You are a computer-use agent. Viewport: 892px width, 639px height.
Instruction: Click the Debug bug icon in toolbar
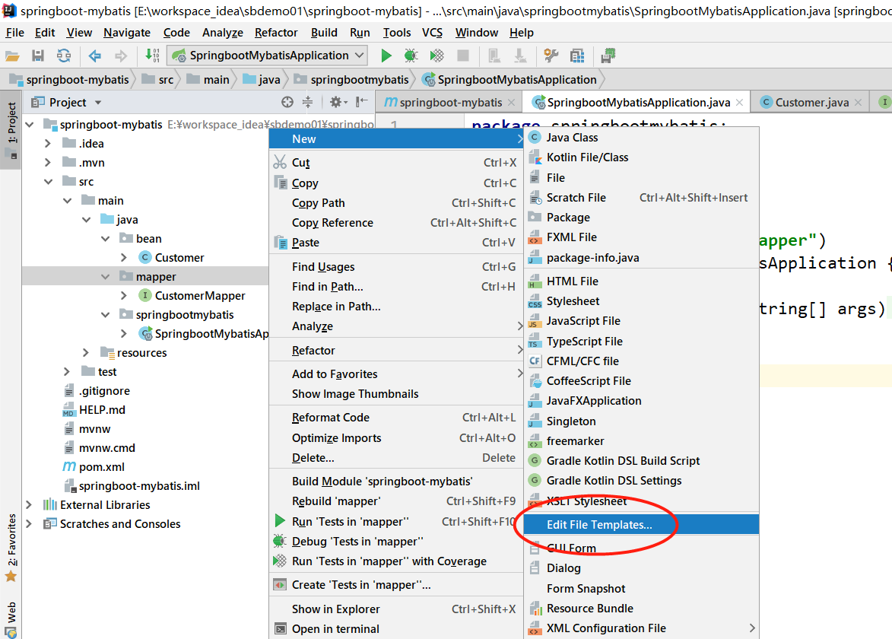point(411,56)
